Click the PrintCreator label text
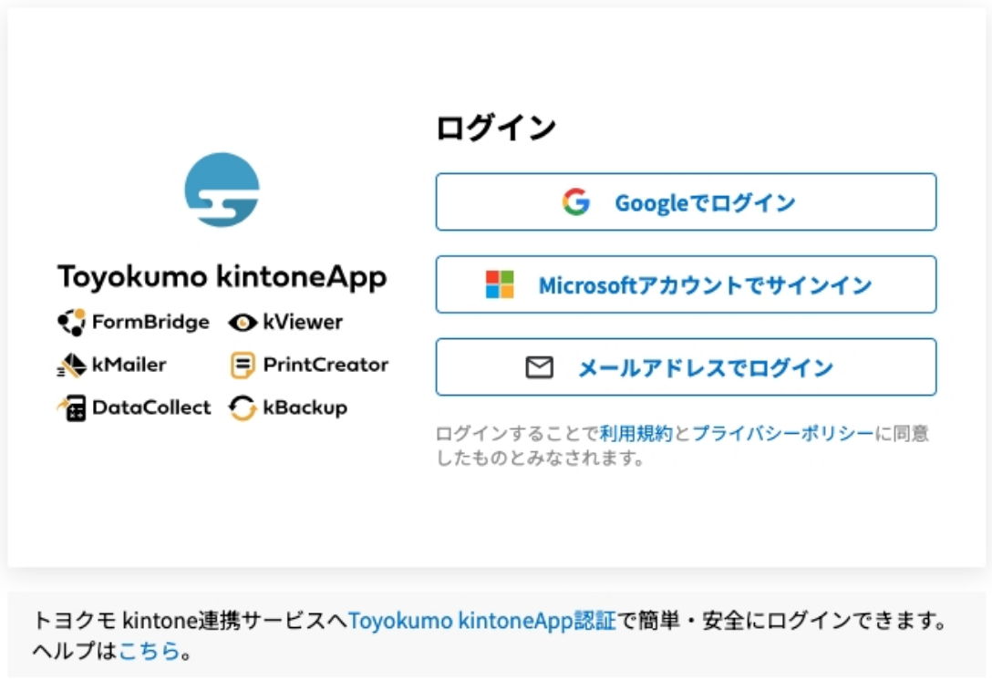The width and height of the screenshot is (992, 691). pyautogui.click(x=325, y=365)
